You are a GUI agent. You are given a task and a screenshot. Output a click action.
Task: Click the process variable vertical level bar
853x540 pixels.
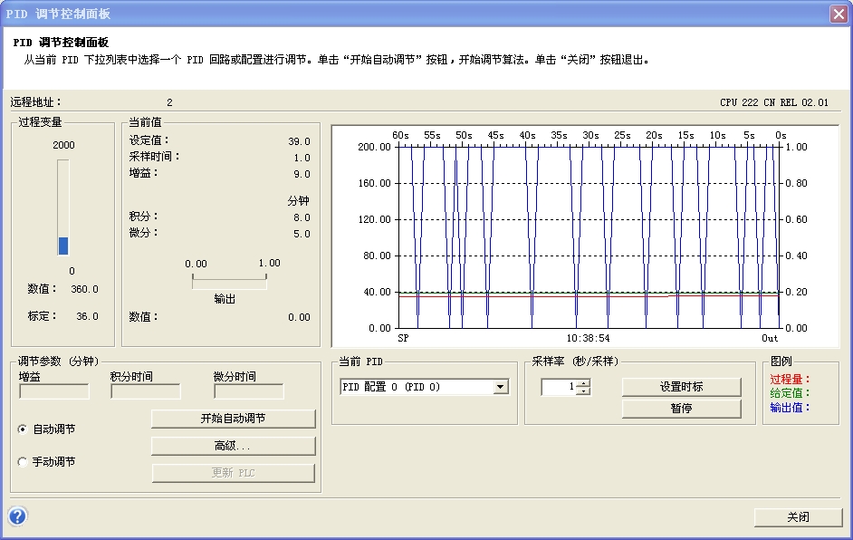63,207
